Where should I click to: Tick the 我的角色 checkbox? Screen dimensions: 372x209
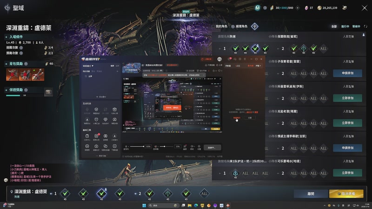[213, 26]
